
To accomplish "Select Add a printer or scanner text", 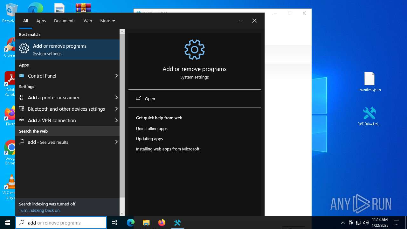I will pos(54,97).
